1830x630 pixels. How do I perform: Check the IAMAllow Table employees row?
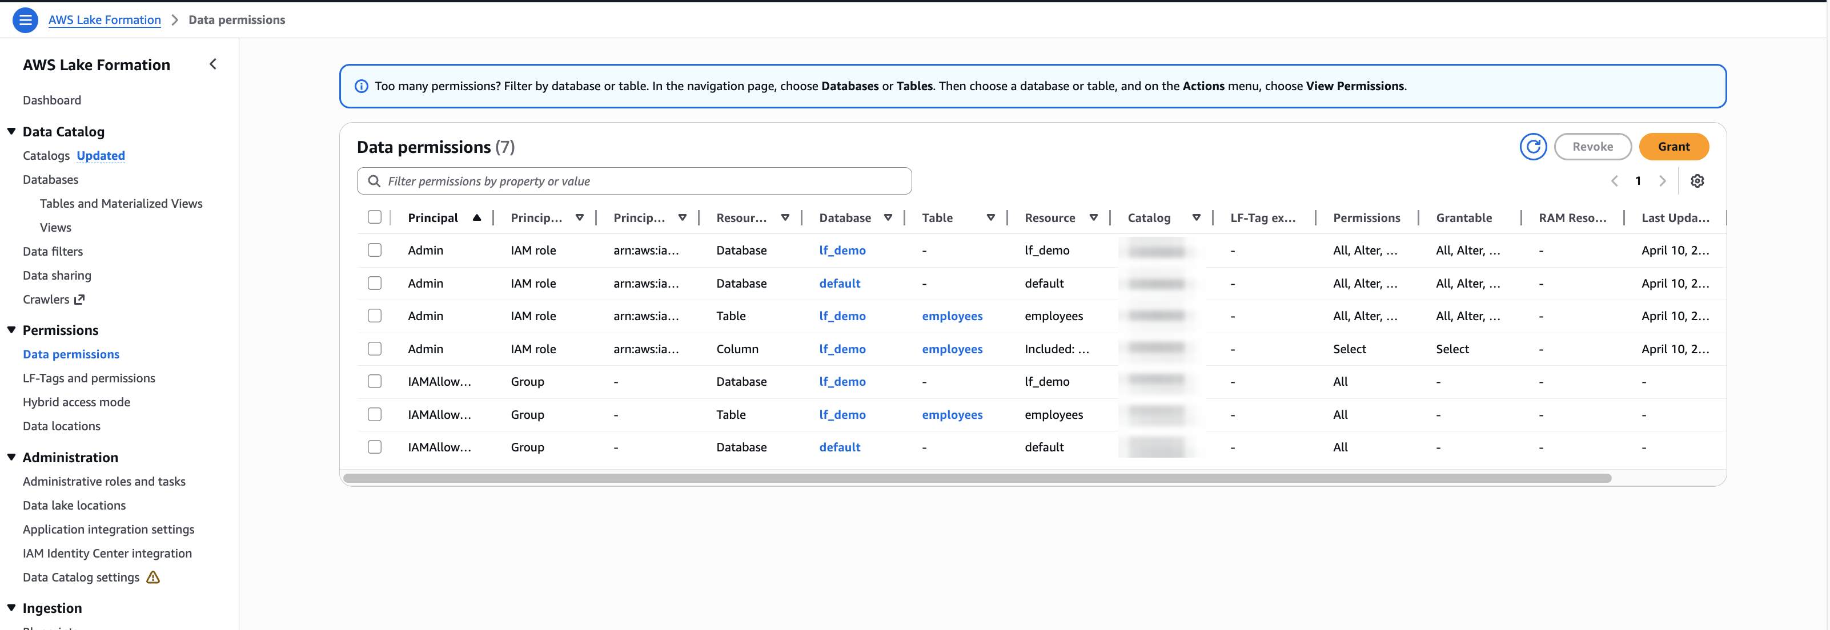click(374, 414)
